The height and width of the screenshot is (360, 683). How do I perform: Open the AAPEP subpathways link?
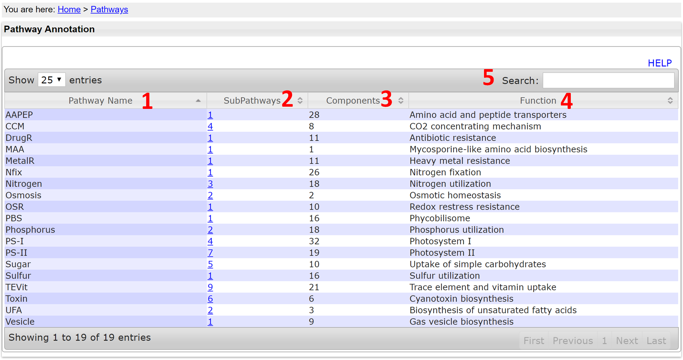(x=210, y=115)
